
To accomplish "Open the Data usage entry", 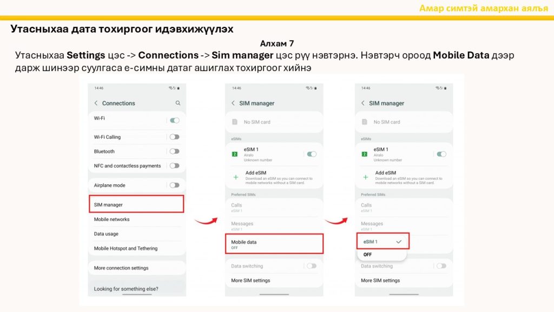I will (x=106, y=234).
